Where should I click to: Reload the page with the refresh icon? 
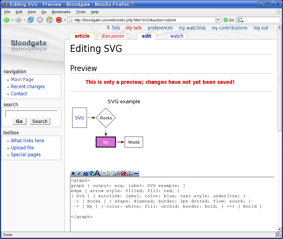31,20
